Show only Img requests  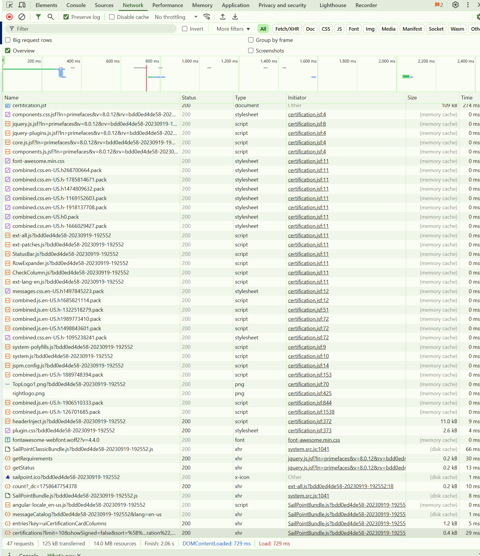click(370, 29)
